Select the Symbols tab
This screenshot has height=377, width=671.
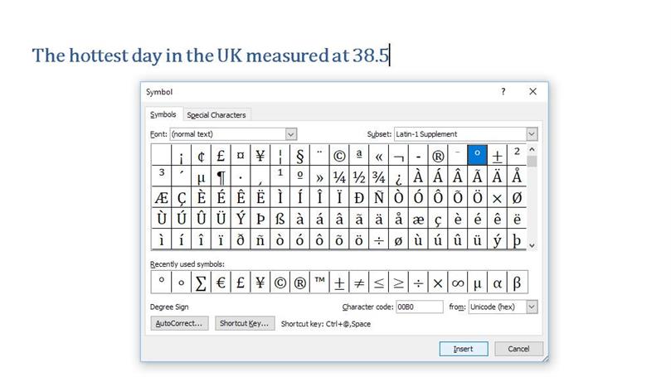coord(163,114)
